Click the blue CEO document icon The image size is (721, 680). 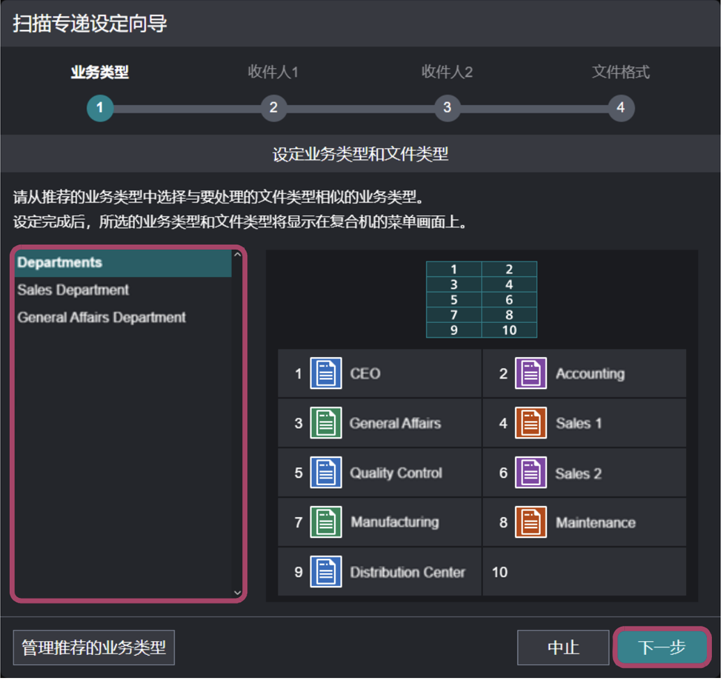coord(326,374)
